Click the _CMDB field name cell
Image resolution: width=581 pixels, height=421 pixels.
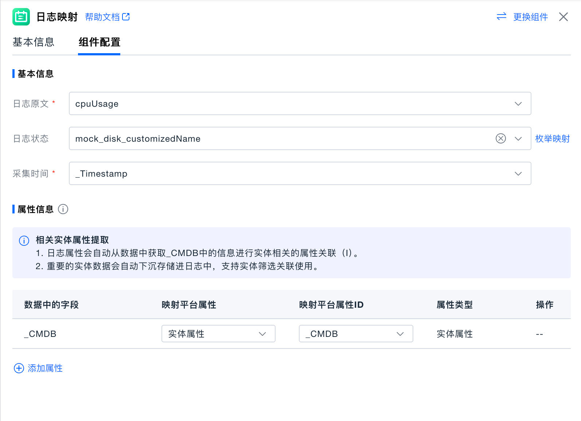tap(40, 334)
